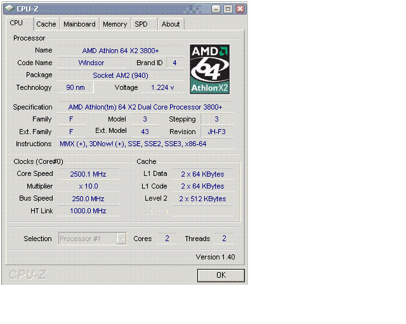406x324 pixels.
Task: Click the CPU-Z title bar icon
Action: pos(10,8)
